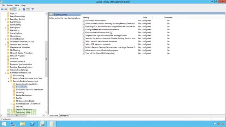Collapse the Remote Desktop Services node
Screen dimensions: 226x127
5,73
